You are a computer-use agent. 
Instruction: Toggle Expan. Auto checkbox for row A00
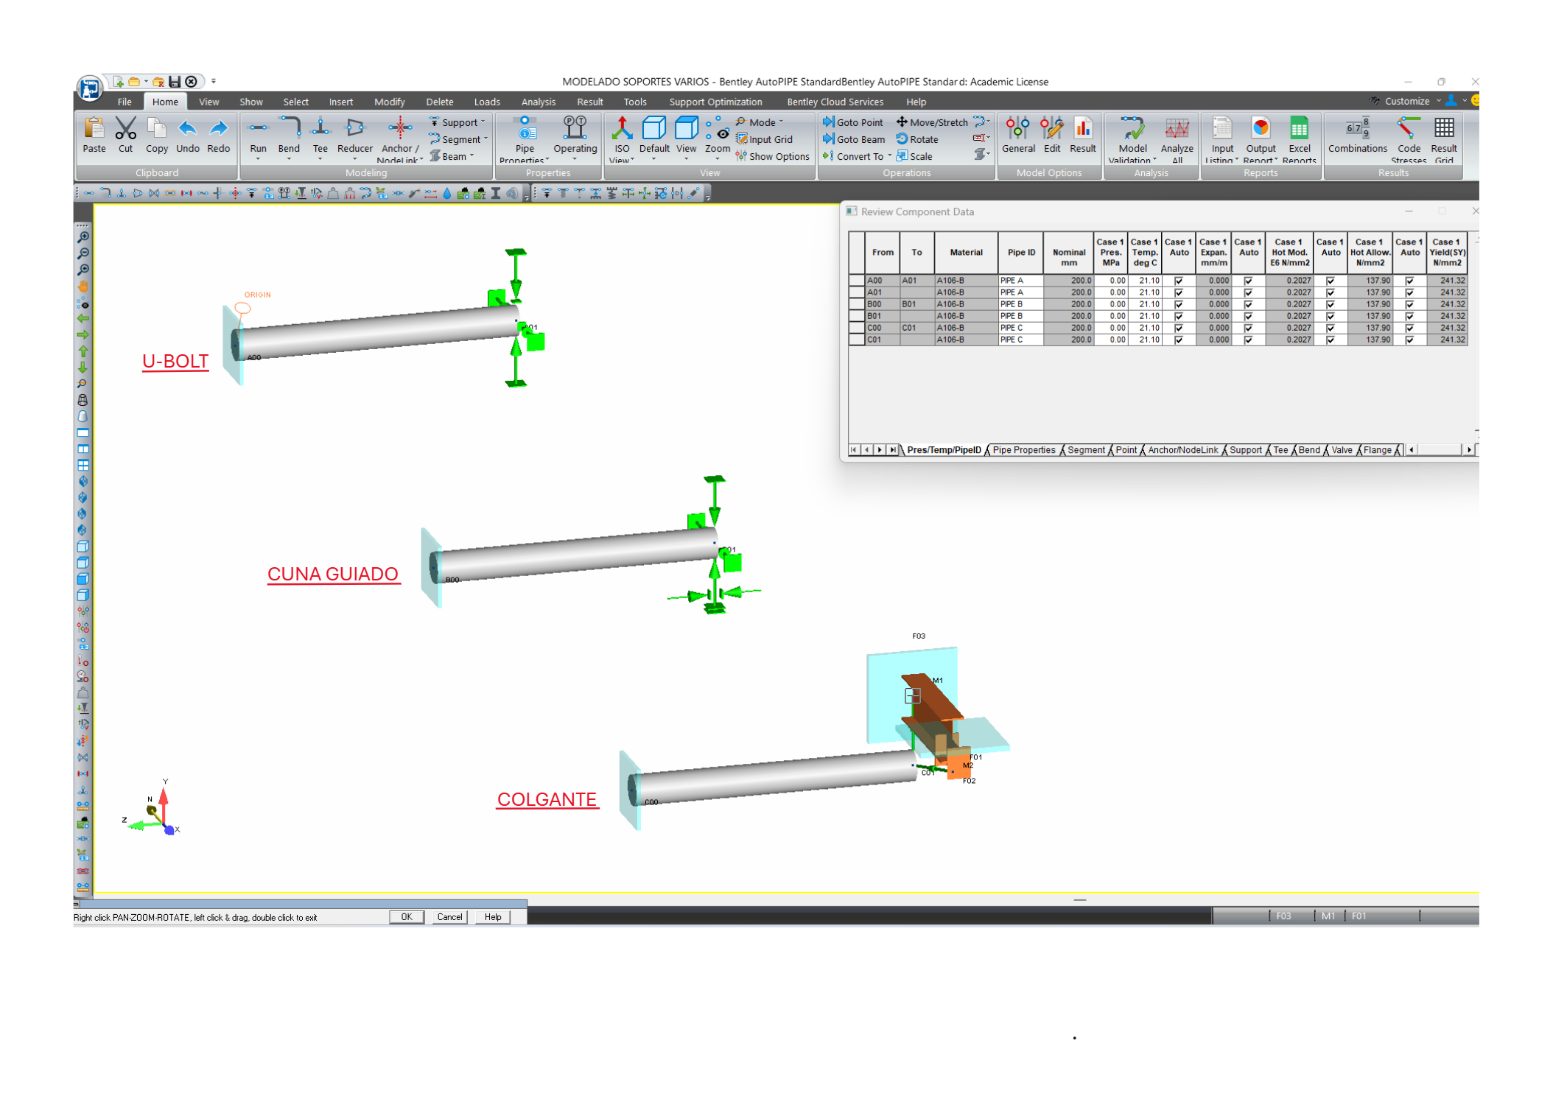pyautogui.click(x=1248, y=281)
